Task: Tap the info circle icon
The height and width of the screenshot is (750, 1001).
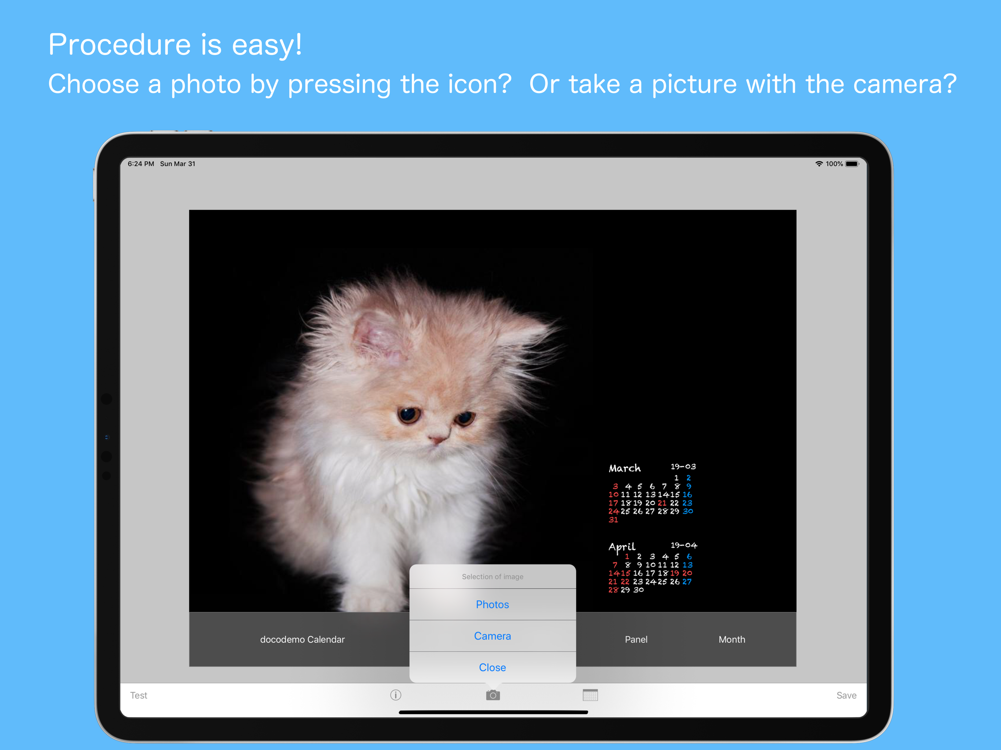Action: (x=395, y=695)
